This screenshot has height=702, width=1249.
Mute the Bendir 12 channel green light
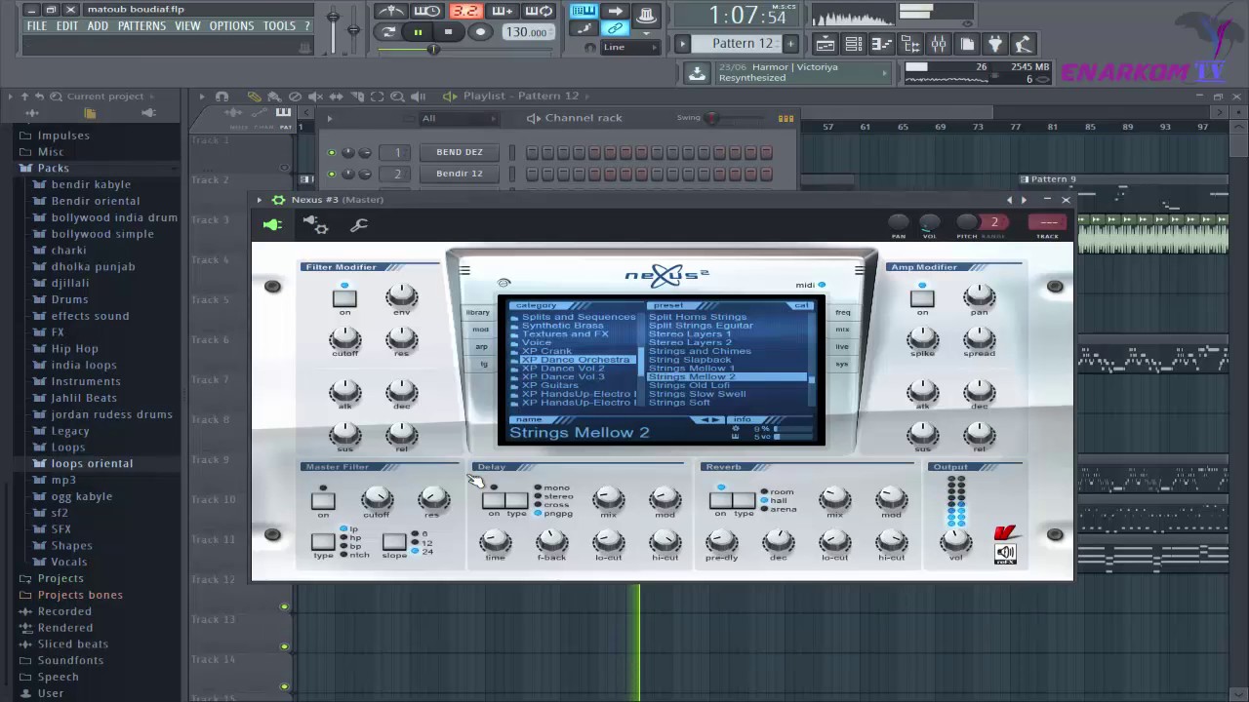(x=332, y=174)
